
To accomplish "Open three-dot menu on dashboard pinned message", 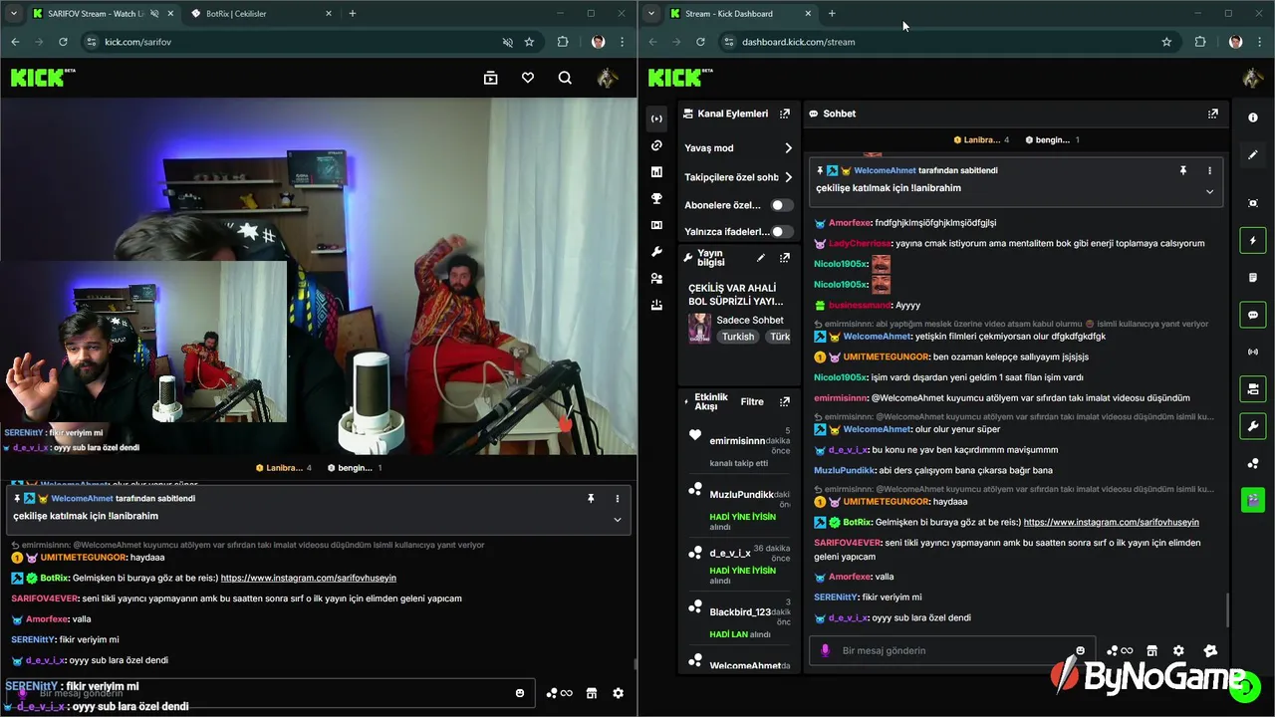I will [x=1209, y=170].
